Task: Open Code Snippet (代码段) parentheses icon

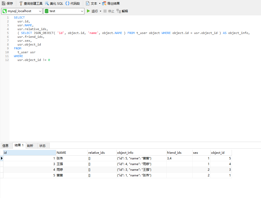Action: click(x=67, y=3)
